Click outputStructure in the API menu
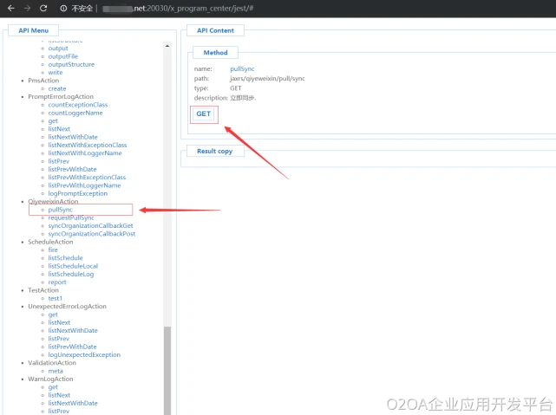The width and height of the screenshot is (556, 415). [71, 64]
